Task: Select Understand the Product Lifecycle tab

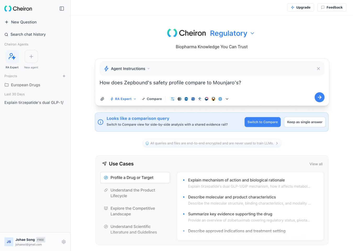Action: pos(135,193)
